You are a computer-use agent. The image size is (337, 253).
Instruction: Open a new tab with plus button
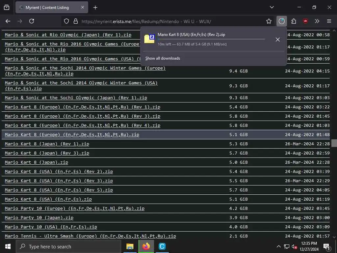[x=95, y=8]
